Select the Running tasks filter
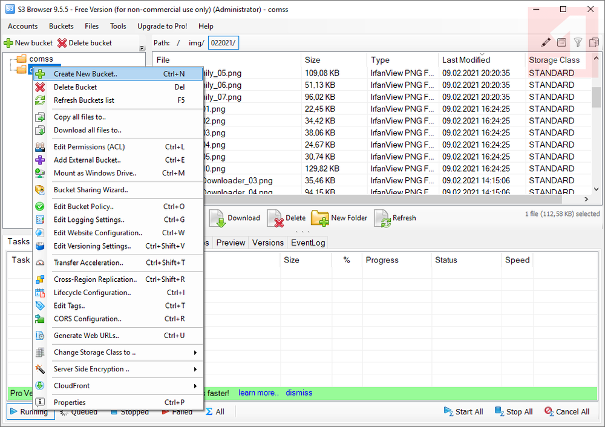 pos(30,411)
